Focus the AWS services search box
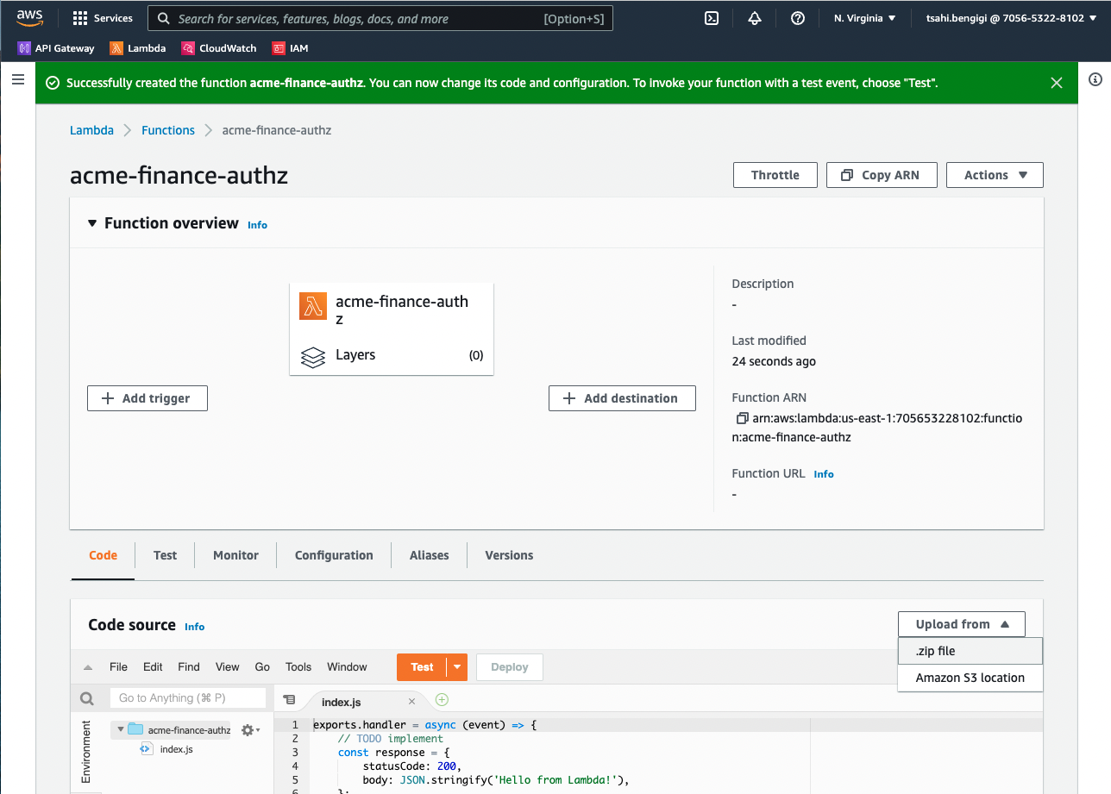Viewport: 1111px width, 794px height. coord(380,19)
